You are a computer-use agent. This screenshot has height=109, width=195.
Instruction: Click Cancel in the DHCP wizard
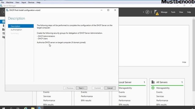pos(110,88)
